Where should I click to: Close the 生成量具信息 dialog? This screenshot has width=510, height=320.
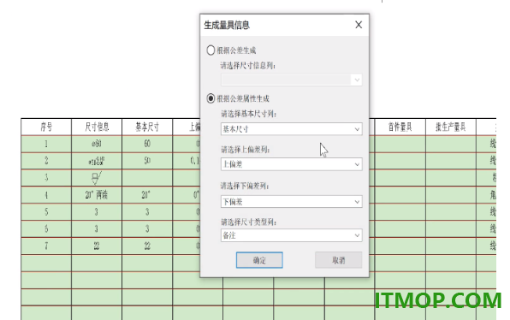(359, 25)
